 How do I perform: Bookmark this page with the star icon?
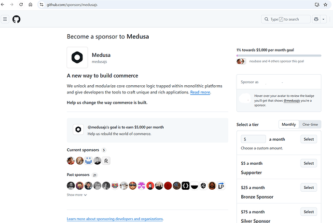click(x=327, y=4)
